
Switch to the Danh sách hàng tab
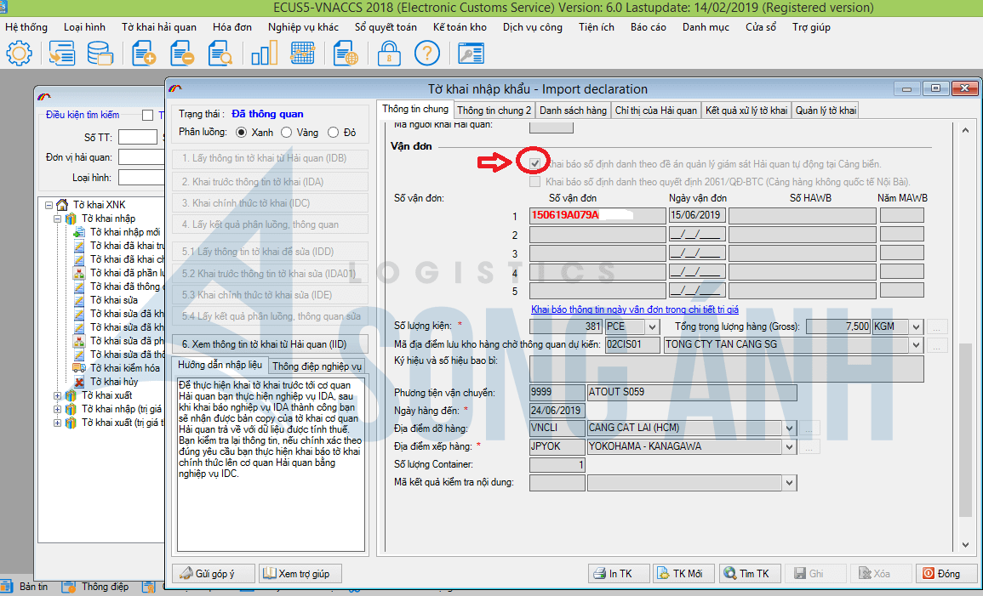click(573, 111)
